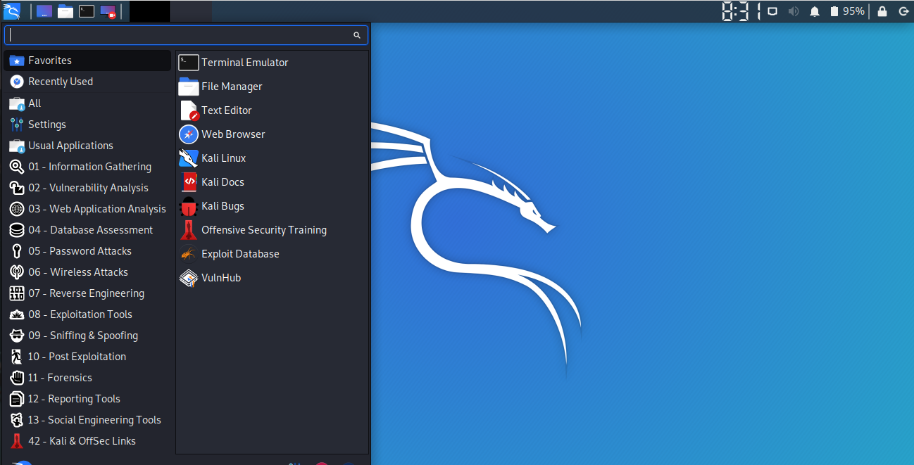Open 04 - Database Assessment category
Screen dimensions: 914x465
(x=88, y=230)
